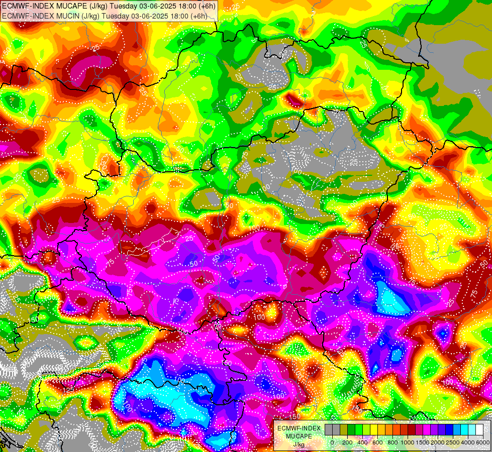This screenshot has width=492, height=452.
Task: Click the '600' legend scale label
Action: coord(377,442)
